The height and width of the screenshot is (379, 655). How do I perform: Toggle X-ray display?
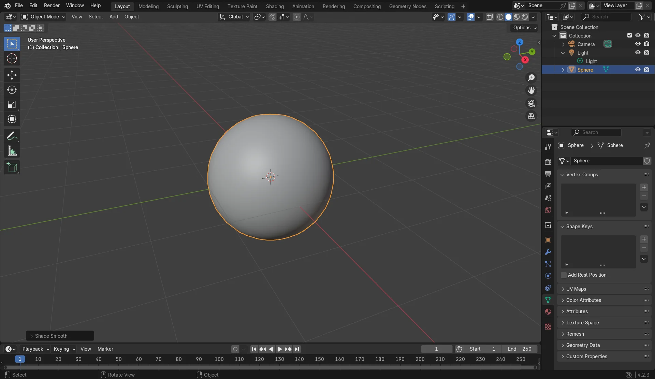point(490,17)
